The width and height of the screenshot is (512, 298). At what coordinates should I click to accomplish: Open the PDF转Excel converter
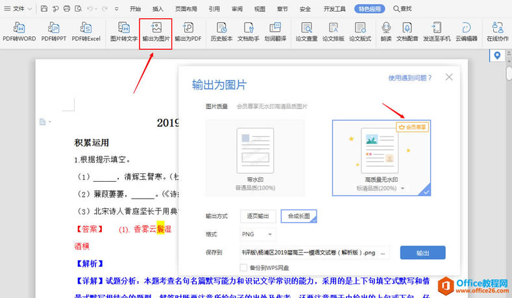pos(86,32)
